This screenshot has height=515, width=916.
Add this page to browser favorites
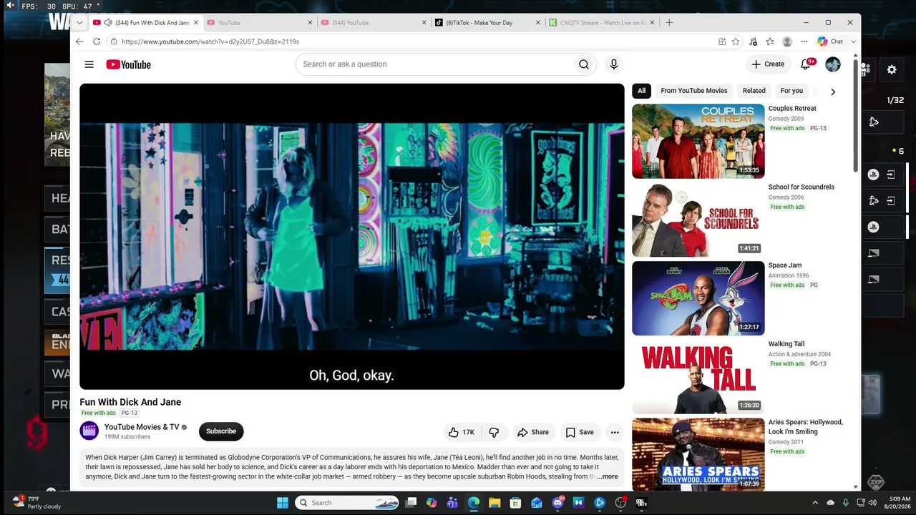tap(736, 41)
